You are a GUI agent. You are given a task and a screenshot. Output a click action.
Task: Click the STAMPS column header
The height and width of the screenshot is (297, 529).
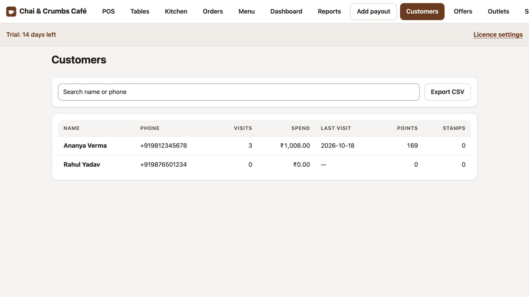click(454, 128)
